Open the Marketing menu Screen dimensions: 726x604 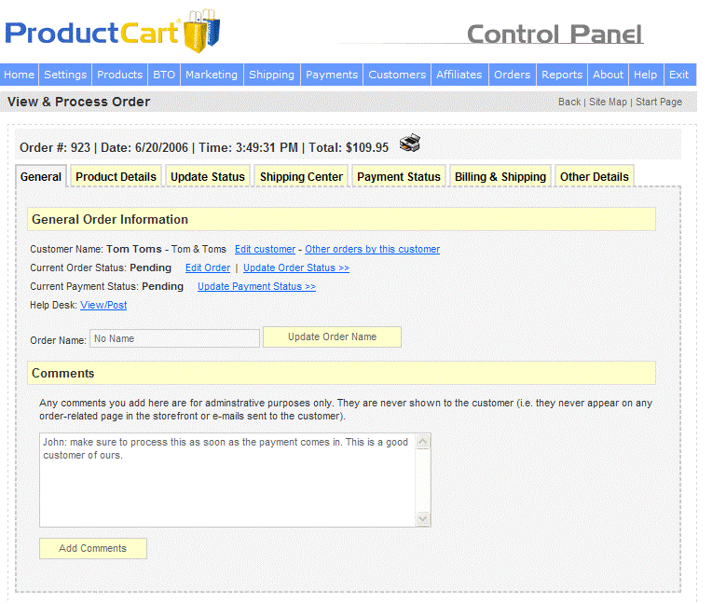211,75
